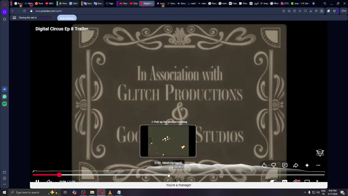Open the sidebar star bookmarks icon

point(4,19)
